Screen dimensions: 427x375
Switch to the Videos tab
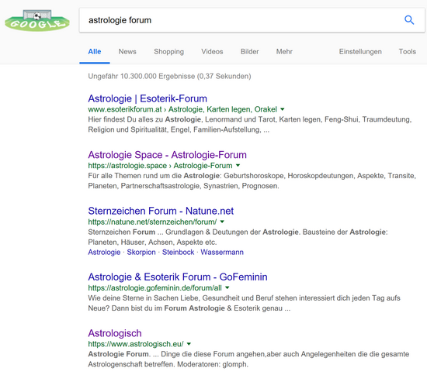tap(212, 51)
